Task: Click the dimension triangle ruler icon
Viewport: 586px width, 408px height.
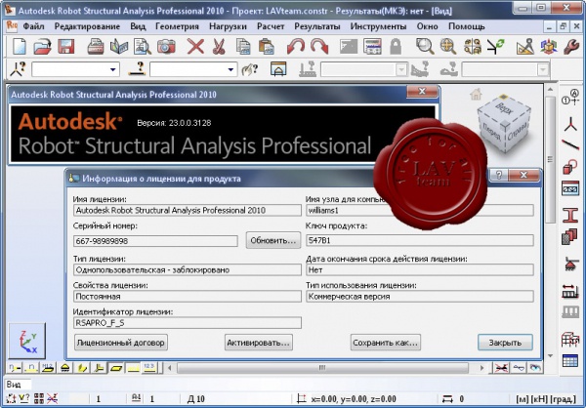Action: (x=525, y=47)
